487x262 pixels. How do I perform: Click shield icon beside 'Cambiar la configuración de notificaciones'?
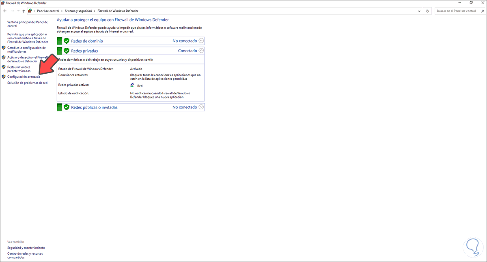click(x=4, y=48)
